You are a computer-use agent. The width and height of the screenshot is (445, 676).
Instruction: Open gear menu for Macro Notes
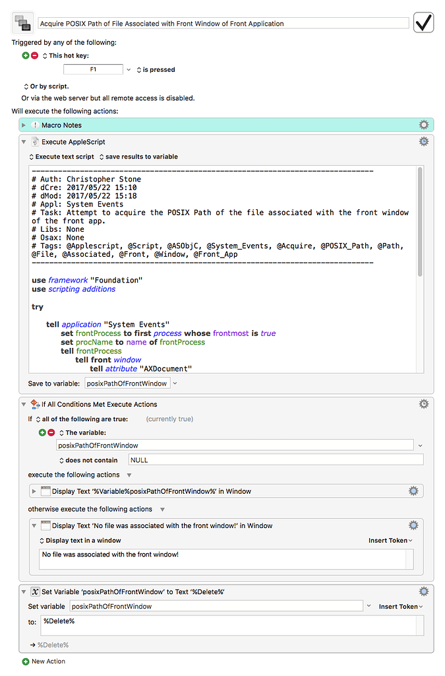pyautogui.click(x=423, y=125)
